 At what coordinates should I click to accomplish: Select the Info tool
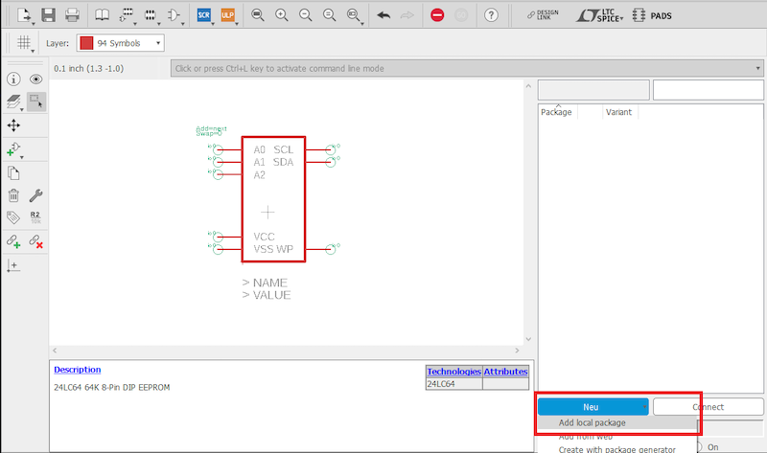pos(13,79)
